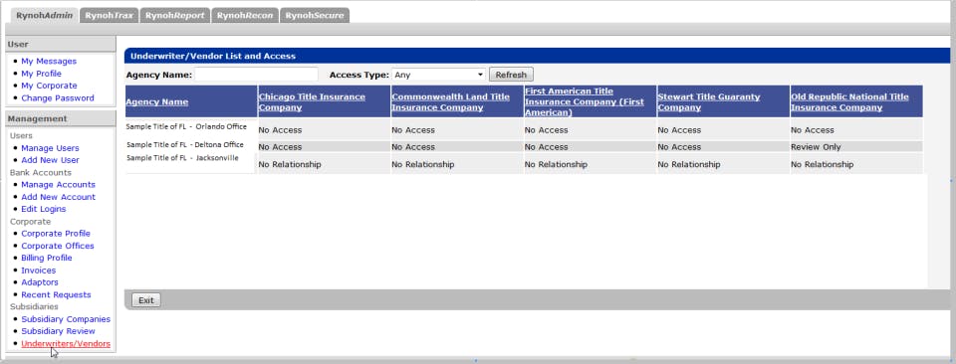956x364 pixels.
Task: Focus the Agency Name input field
Action: click(257, 75)
